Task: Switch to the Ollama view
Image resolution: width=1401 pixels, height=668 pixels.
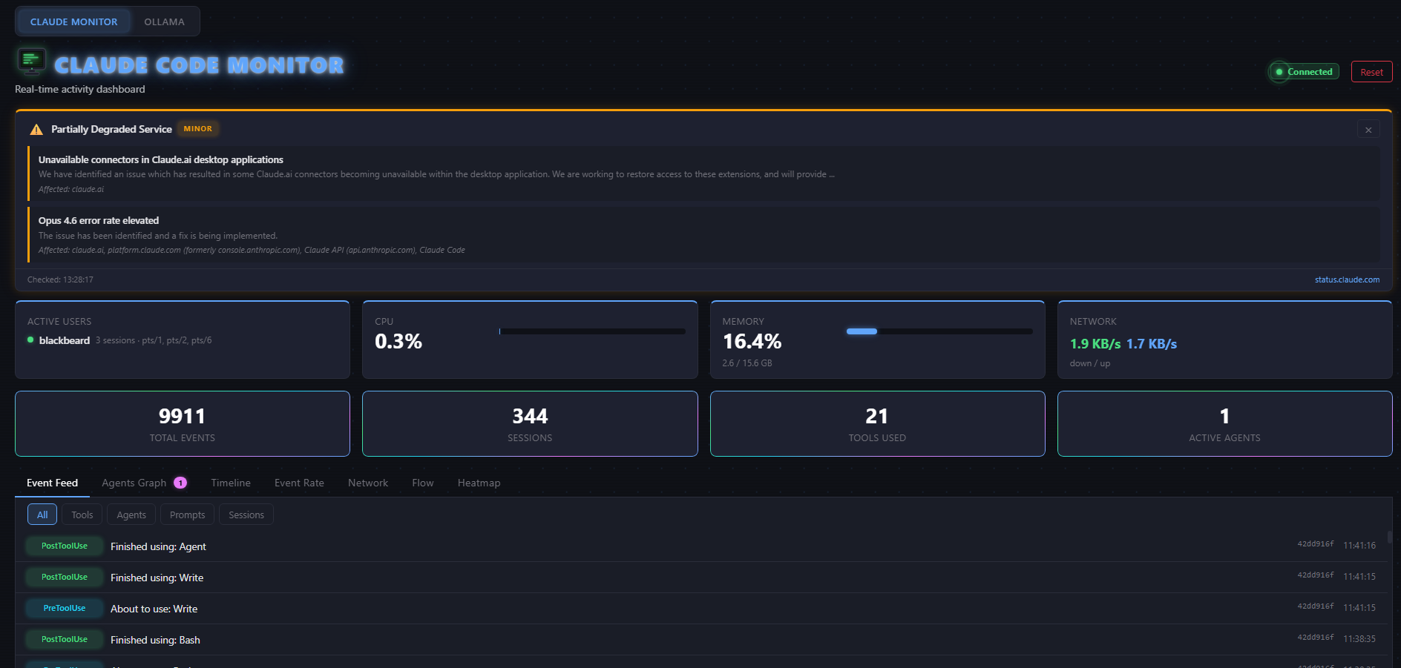Action: pos(164,22)
